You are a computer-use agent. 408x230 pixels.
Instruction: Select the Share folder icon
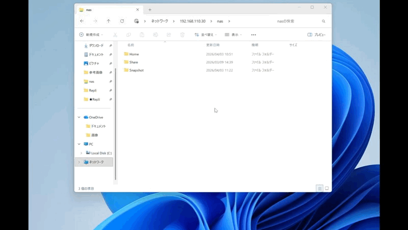[x=126, y=62]
